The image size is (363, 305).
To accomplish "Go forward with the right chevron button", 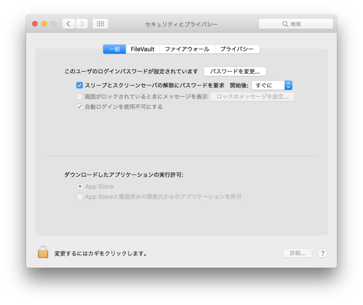I will pos(82,24).
